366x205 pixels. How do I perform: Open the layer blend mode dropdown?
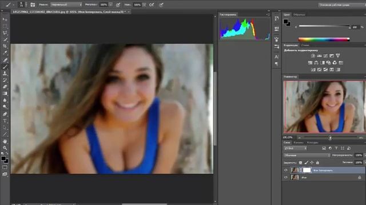pos(307,155)
